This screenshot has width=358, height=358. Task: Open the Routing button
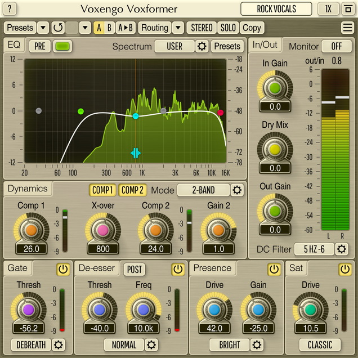(155, 28)
